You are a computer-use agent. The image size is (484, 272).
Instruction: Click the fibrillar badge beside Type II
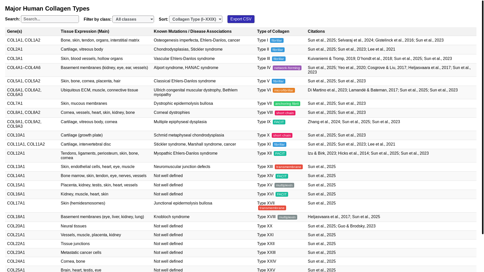point(278,50)
